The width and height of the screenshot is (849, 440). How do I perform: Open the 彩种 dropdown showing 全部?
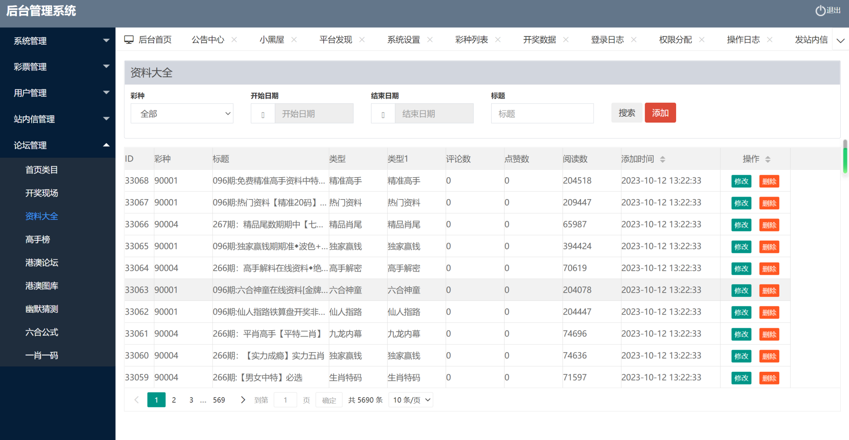click(182, 113)
